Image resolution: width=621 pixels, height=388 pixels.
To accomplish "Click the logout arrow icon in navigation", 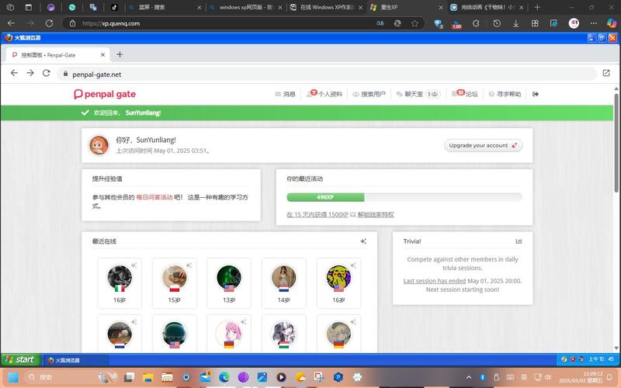I will [536, 94].
